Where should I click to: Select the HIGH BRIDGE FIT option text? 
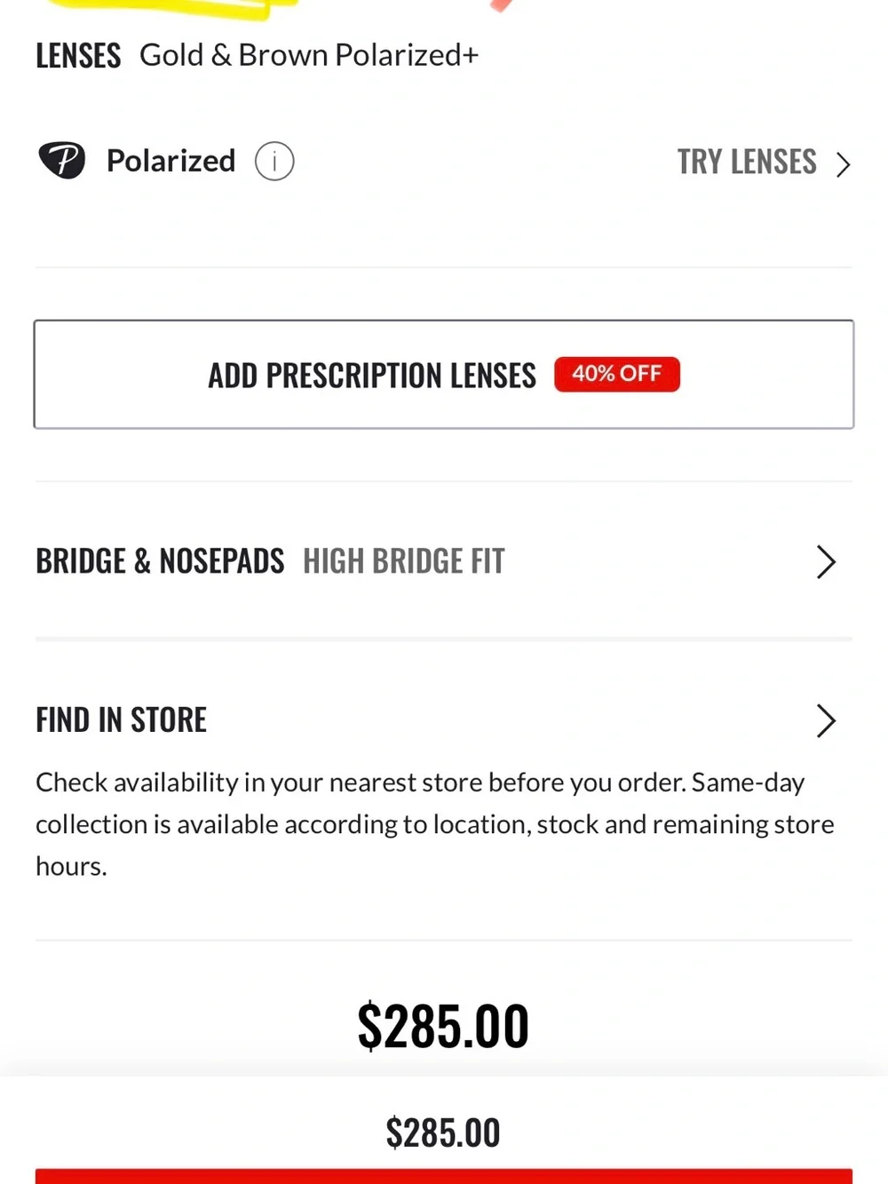tap(404, 561)
